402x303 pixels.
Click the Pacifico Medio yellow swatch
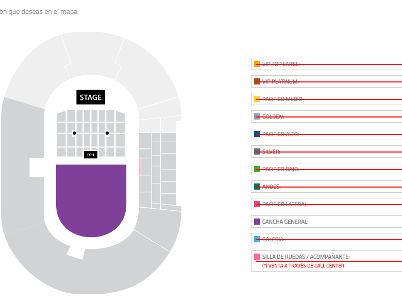click(x=257, y=99)
